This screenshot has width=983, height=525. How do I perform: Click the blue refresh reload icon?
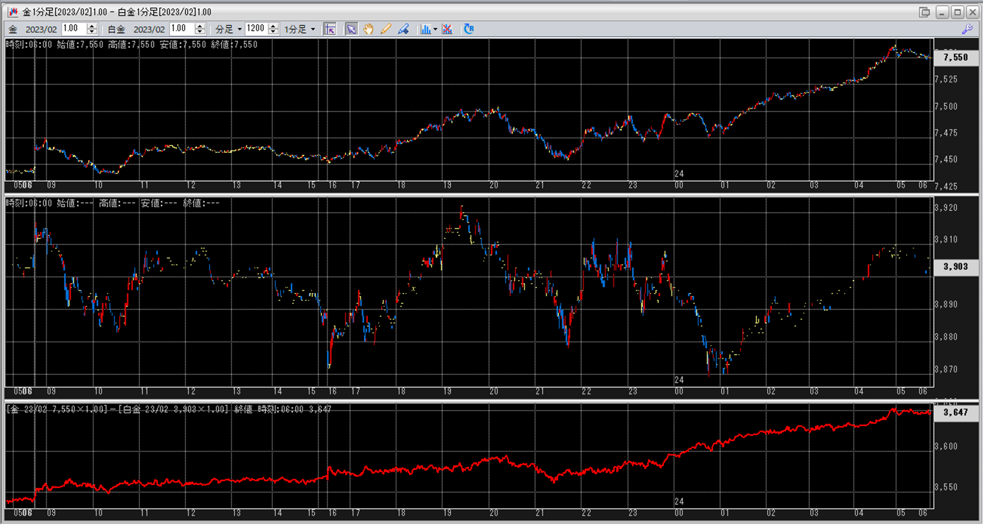[469, 29]
